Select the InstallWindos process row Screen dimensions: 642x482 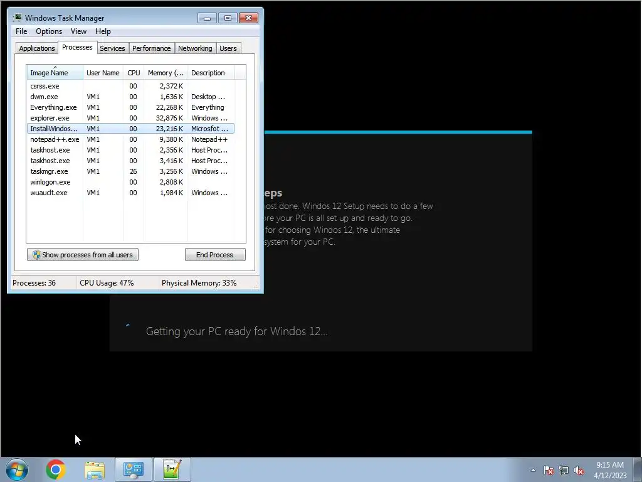[x=130, y=129]
